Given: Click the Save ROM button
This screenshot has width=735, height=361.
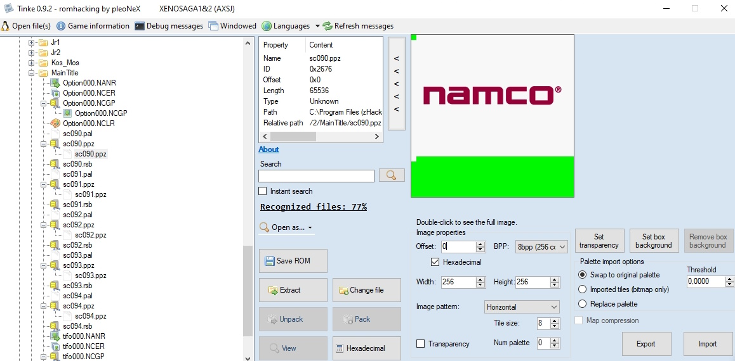Looking at the screenshot, I should tap(293, 261).
